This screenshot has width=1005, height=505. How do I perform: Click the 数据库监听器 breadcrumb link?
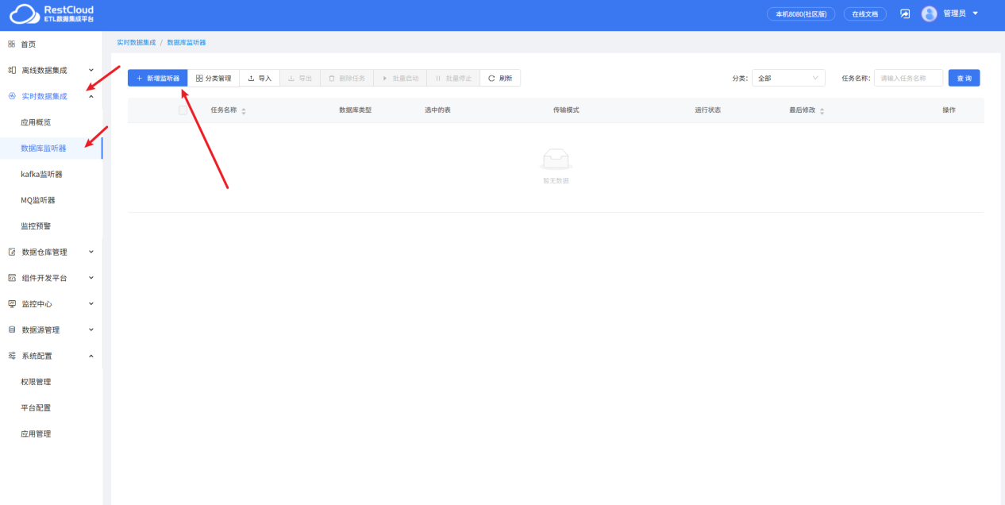(186, 42)
